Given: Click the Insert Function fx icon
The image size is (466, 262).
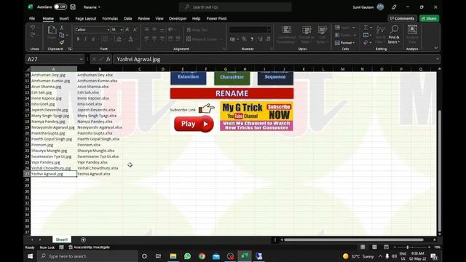Looking at the screenshot, I should click(x=108, y=59).
